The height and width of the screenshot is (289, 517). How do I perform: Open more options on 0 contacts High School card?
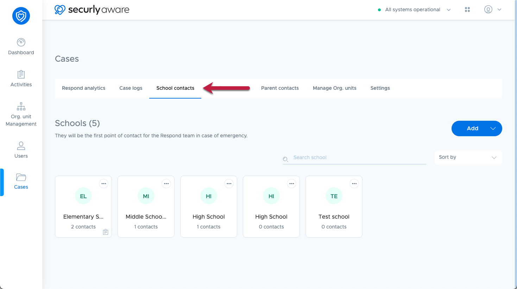(292, 184)
